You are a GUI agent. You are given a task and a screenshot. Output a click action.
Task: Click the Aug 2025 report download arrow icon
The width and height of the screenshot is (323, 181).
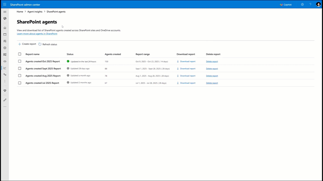coord(178,76)
